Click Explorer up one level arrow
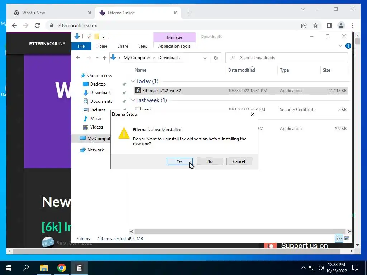Viewport: 367px width, 275px height. click(104, 58)
